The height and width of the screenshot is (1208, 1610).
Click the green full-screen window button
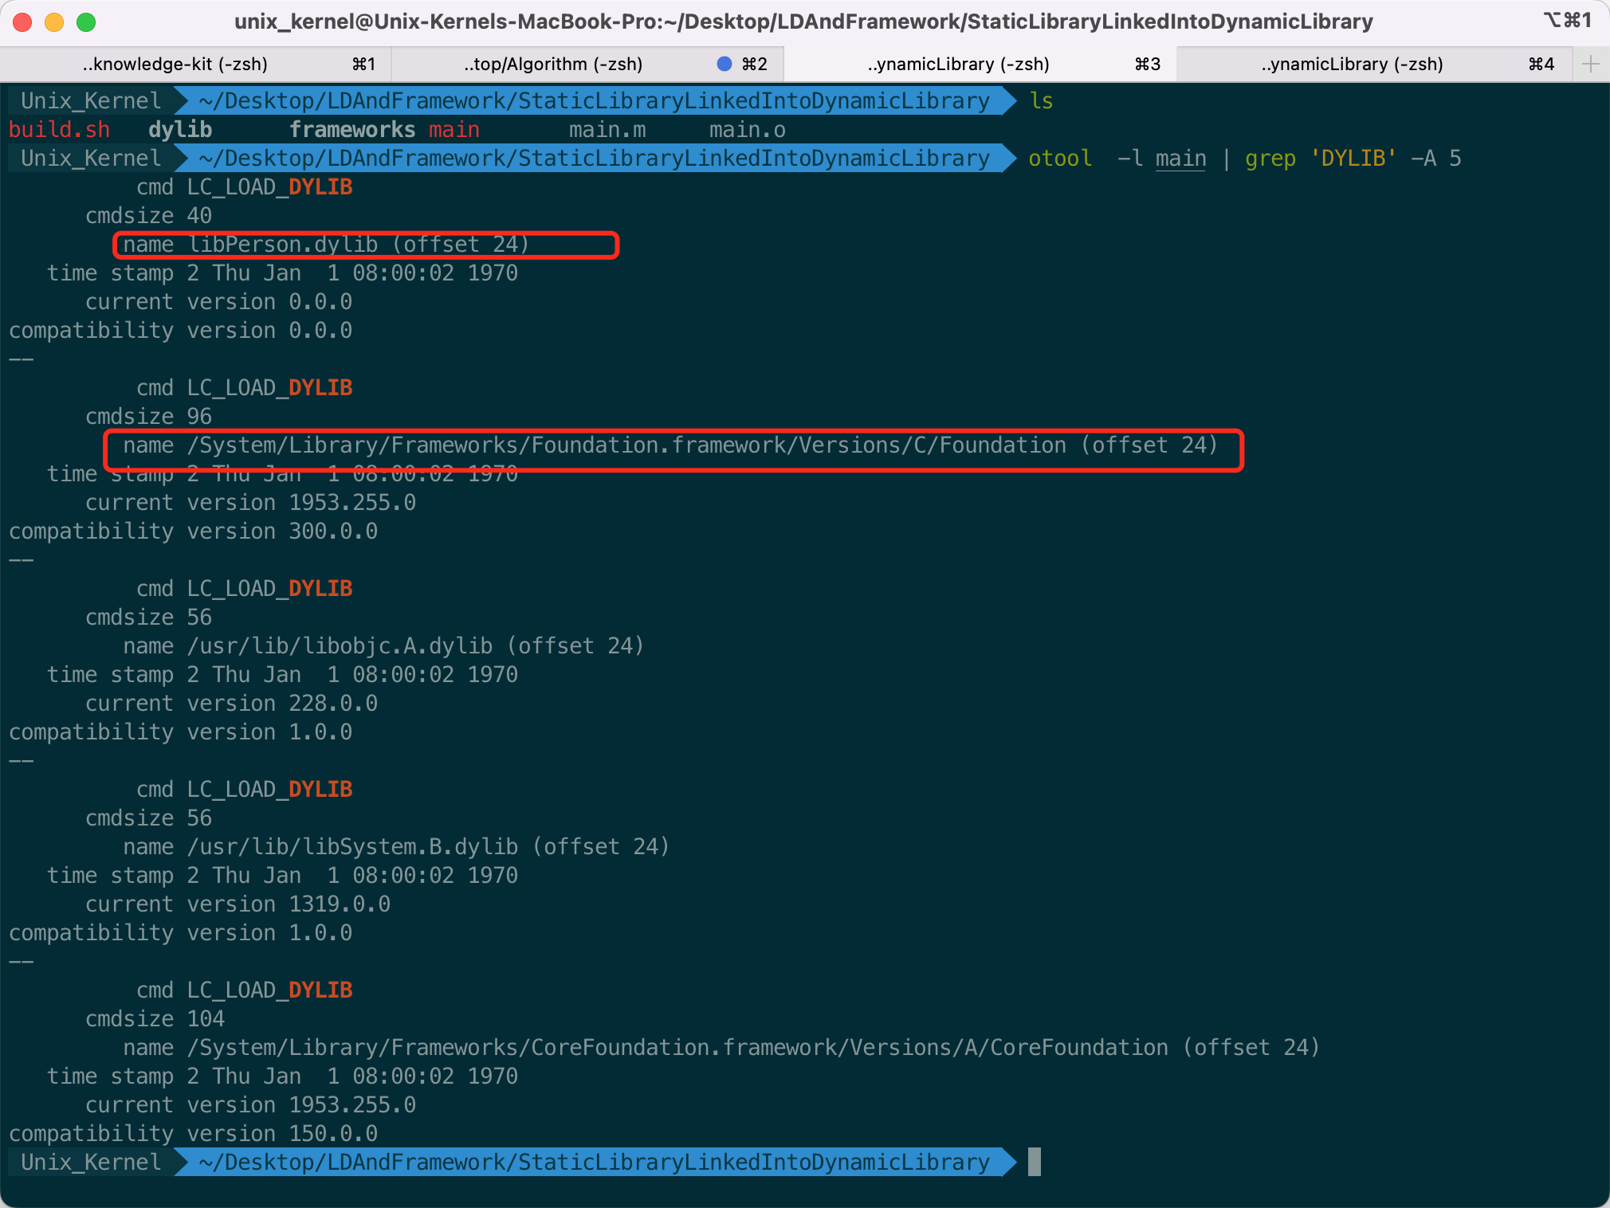point(86,22)
